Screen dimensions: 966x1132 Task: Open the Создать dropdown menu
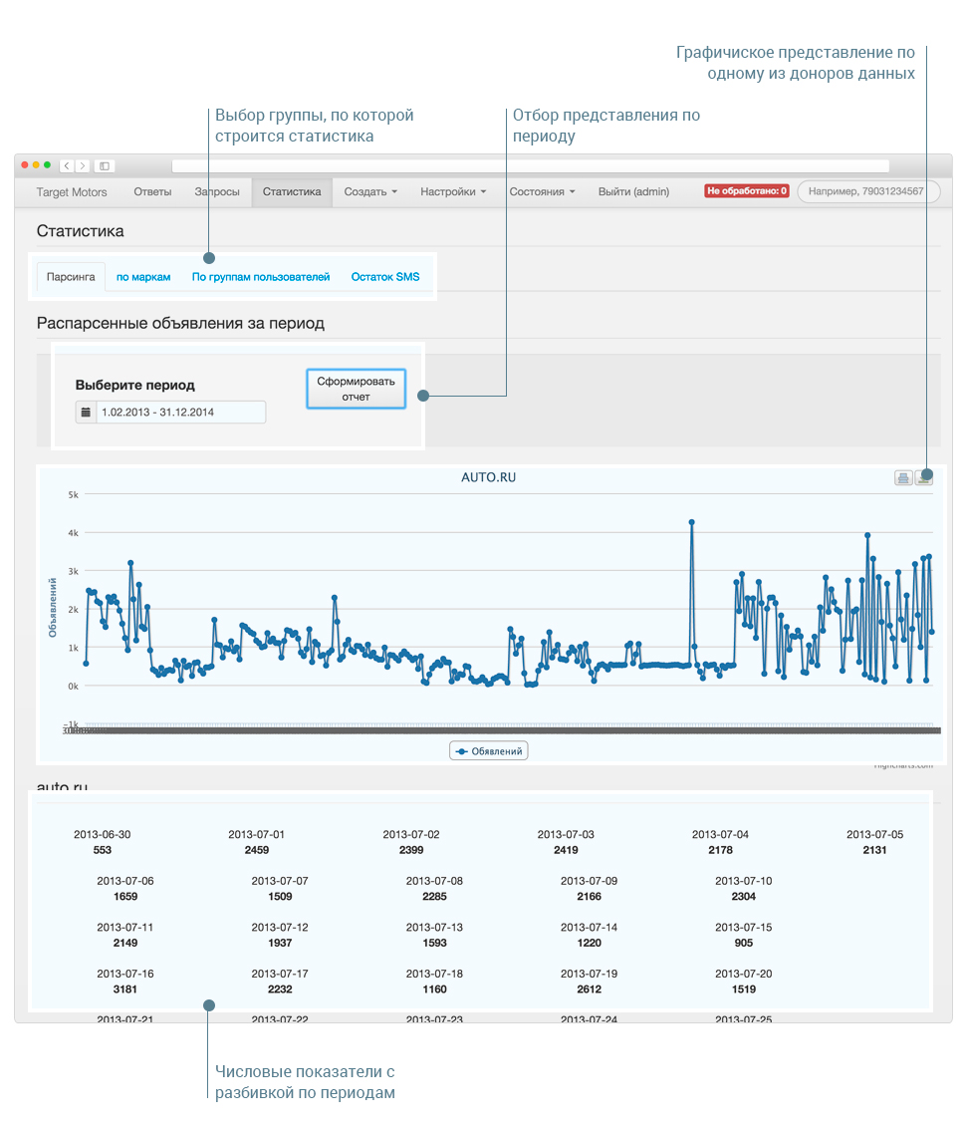(370, 192)
